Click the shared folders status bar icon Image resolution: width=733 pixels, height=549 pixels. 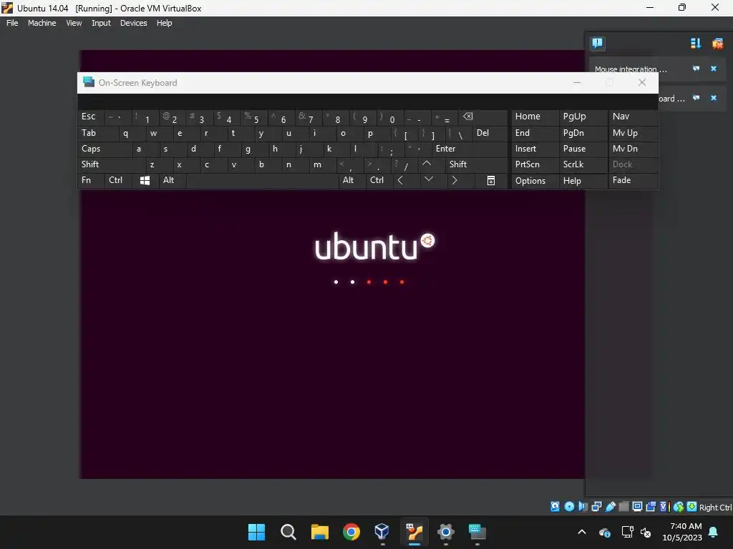pos(623,507)
